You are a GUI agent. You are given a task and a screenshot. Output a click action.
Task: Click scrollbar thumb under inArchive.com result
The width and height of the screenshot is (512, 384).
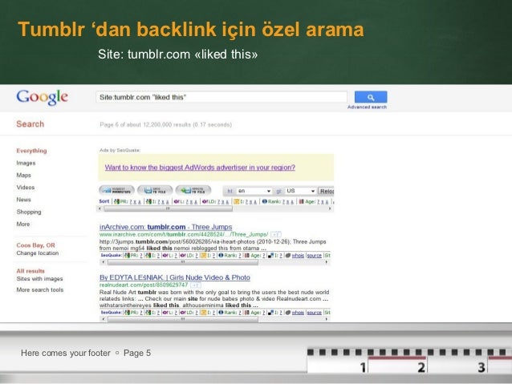coord(183,262)
